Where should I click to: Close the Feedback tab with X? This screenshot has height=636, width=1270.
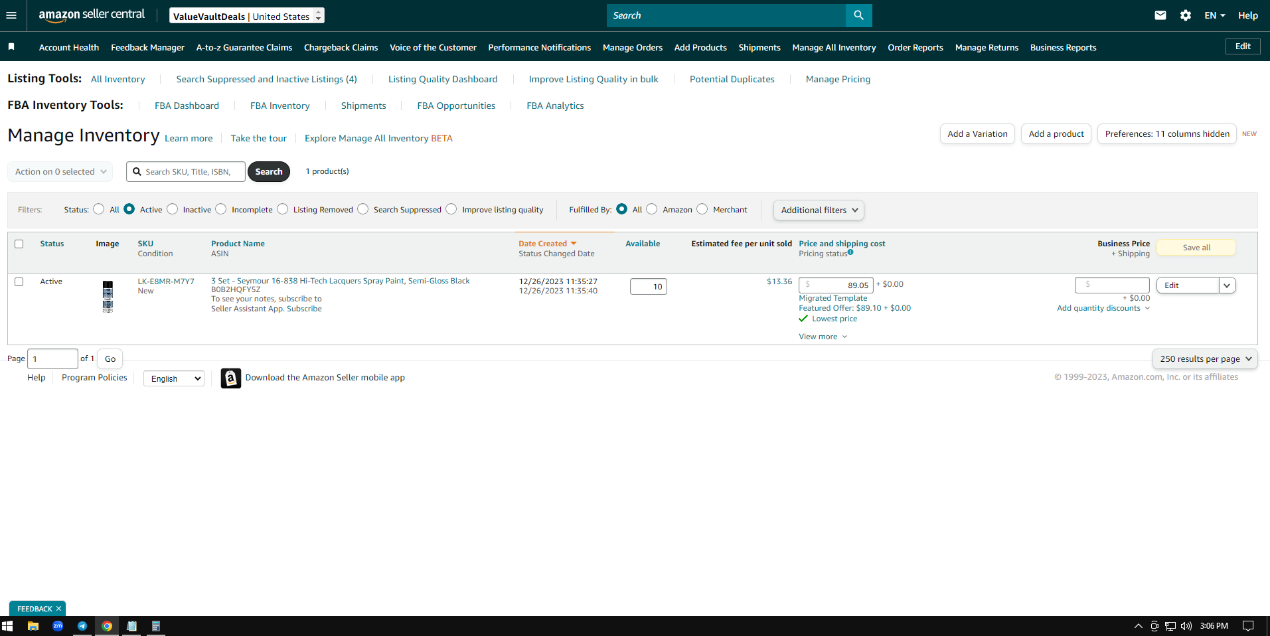pyautogui.click(x=58, y=608)
